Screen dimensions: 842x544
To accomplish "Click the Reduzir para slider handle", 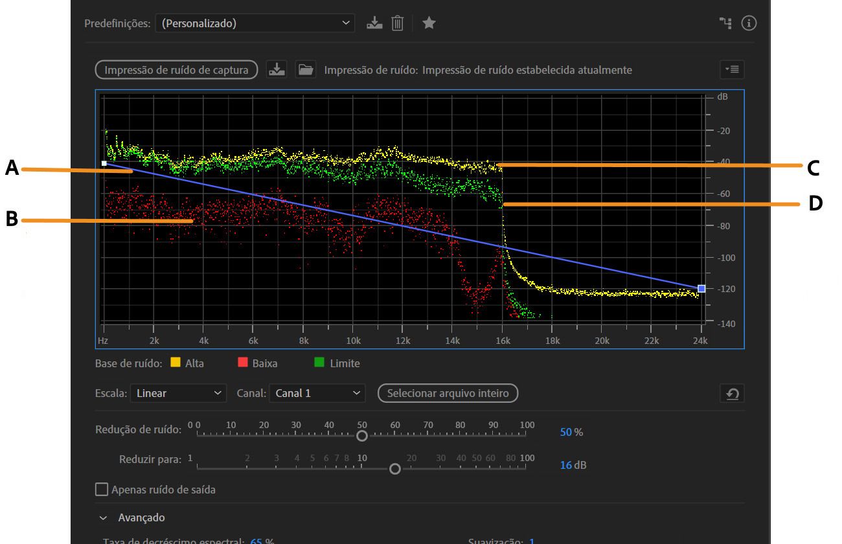I will point(395,470).
